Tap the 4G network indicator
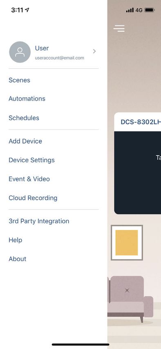161x349 pixels. coord(139,10)
